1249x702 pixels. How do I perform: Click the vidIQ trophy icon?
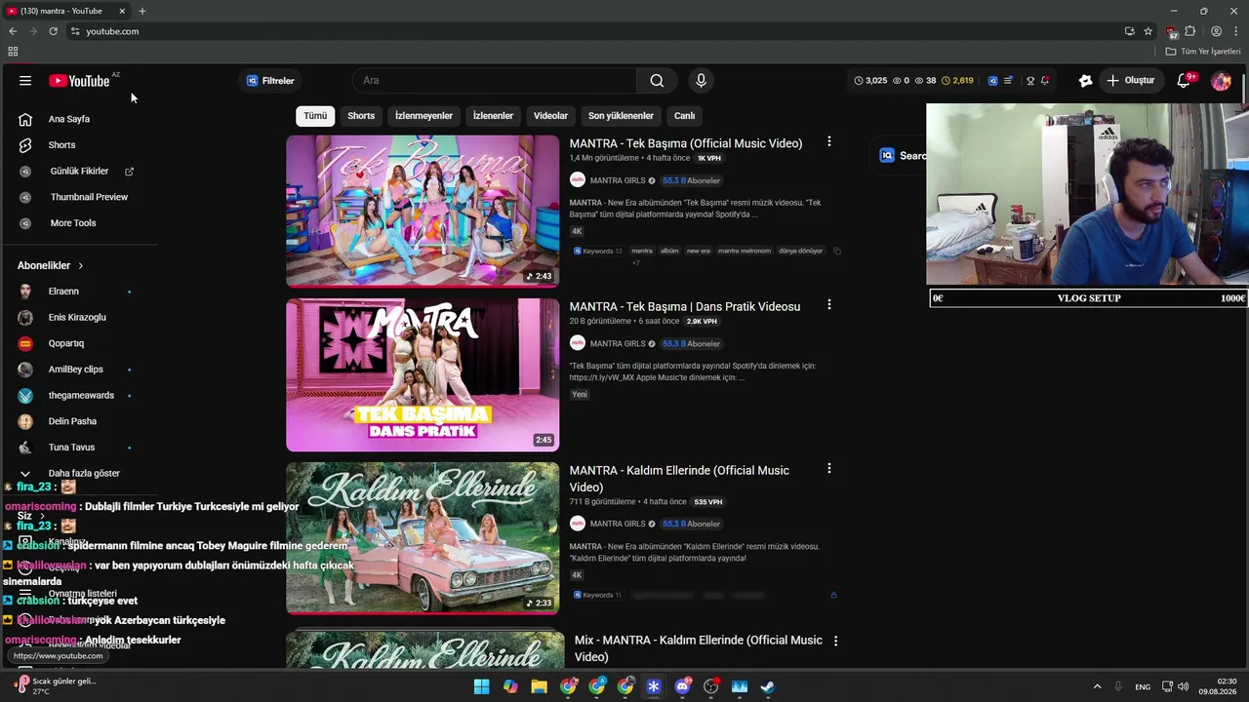point(1029,81)
